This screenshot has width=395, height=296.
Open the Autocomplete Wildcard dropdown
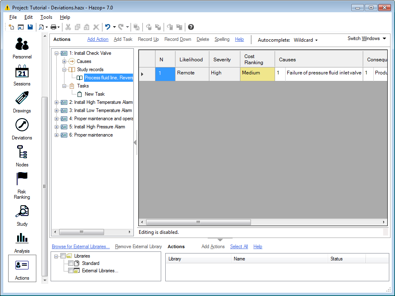pyautogui.click(x=306, y=40)
